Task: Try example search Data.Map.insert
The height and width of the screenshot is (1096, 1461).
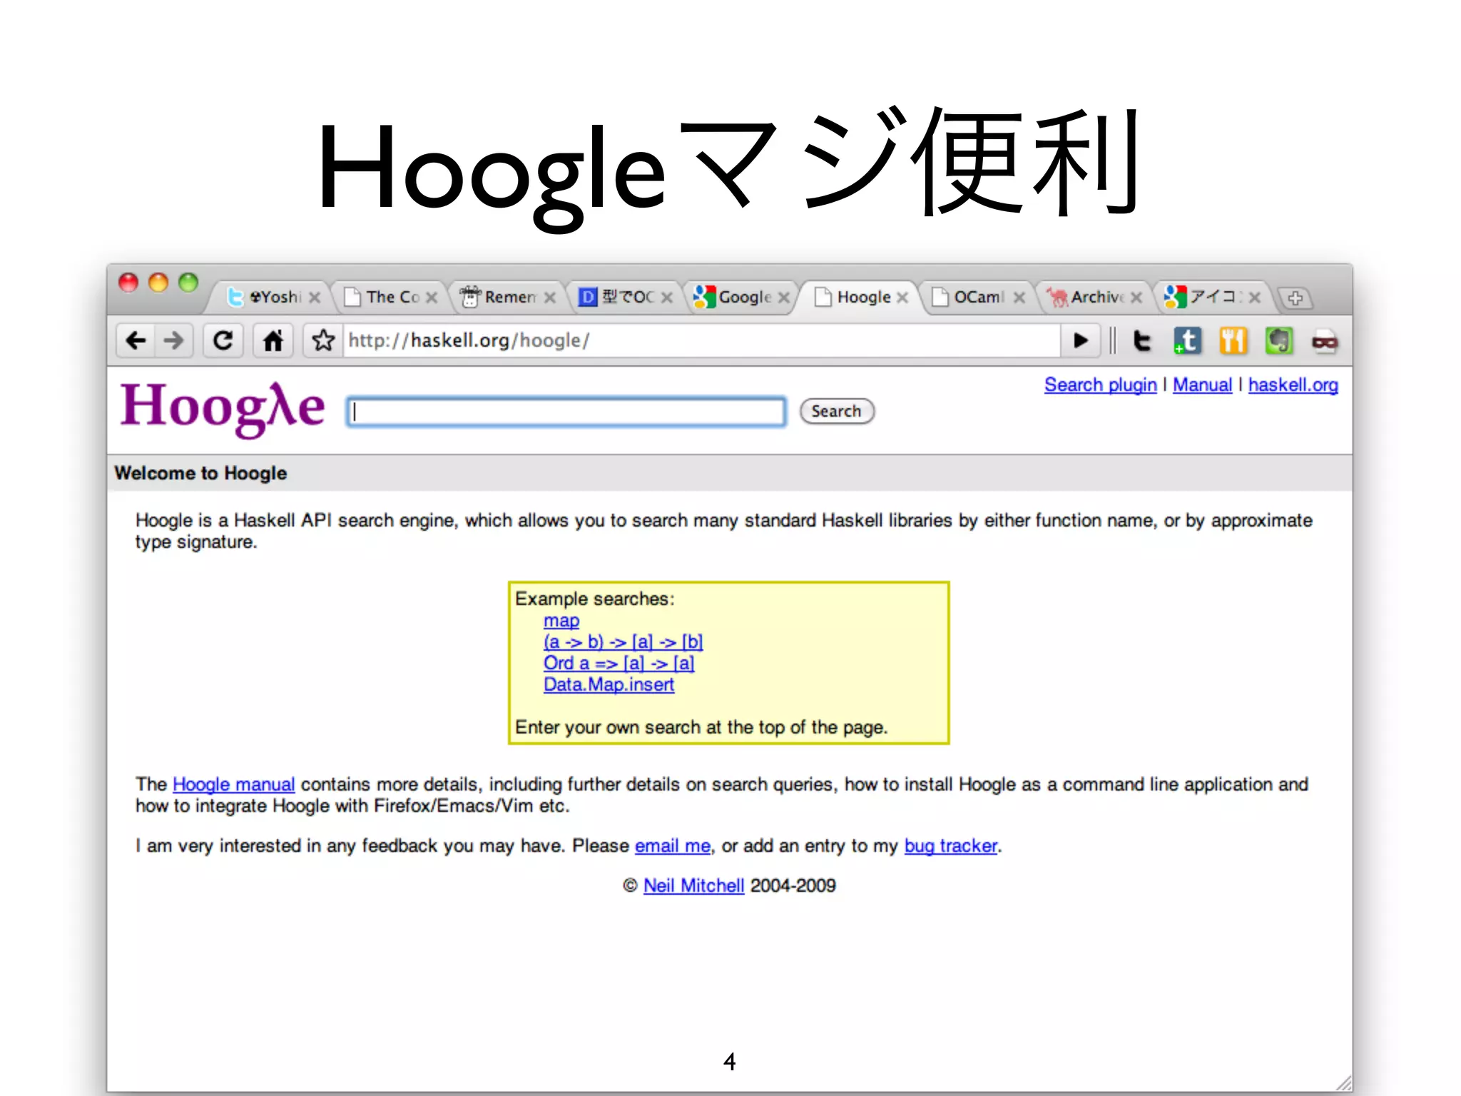Action: tap(609, 684)
